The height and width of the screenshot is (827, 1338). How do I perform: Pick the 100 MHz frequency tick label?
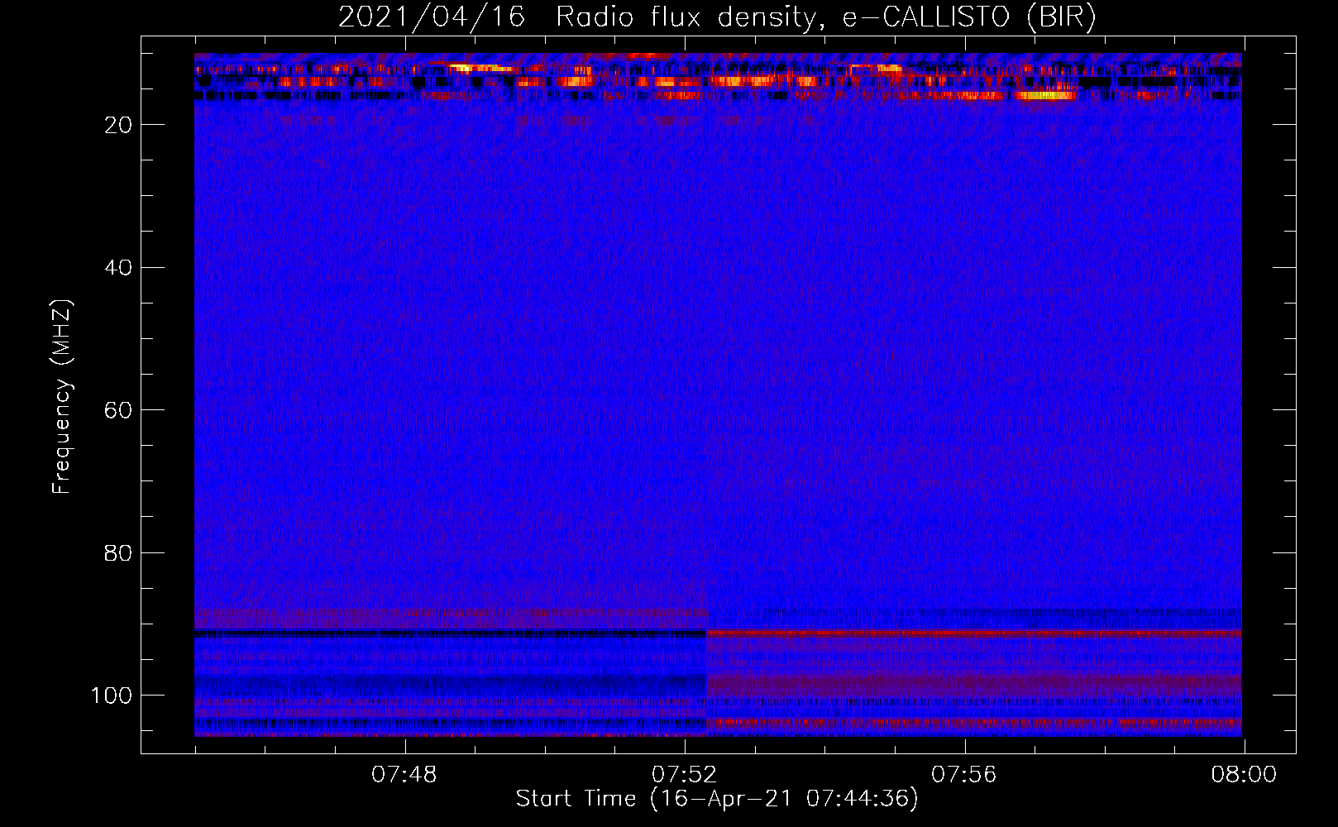pyautogui.click(x=112, y=696)
